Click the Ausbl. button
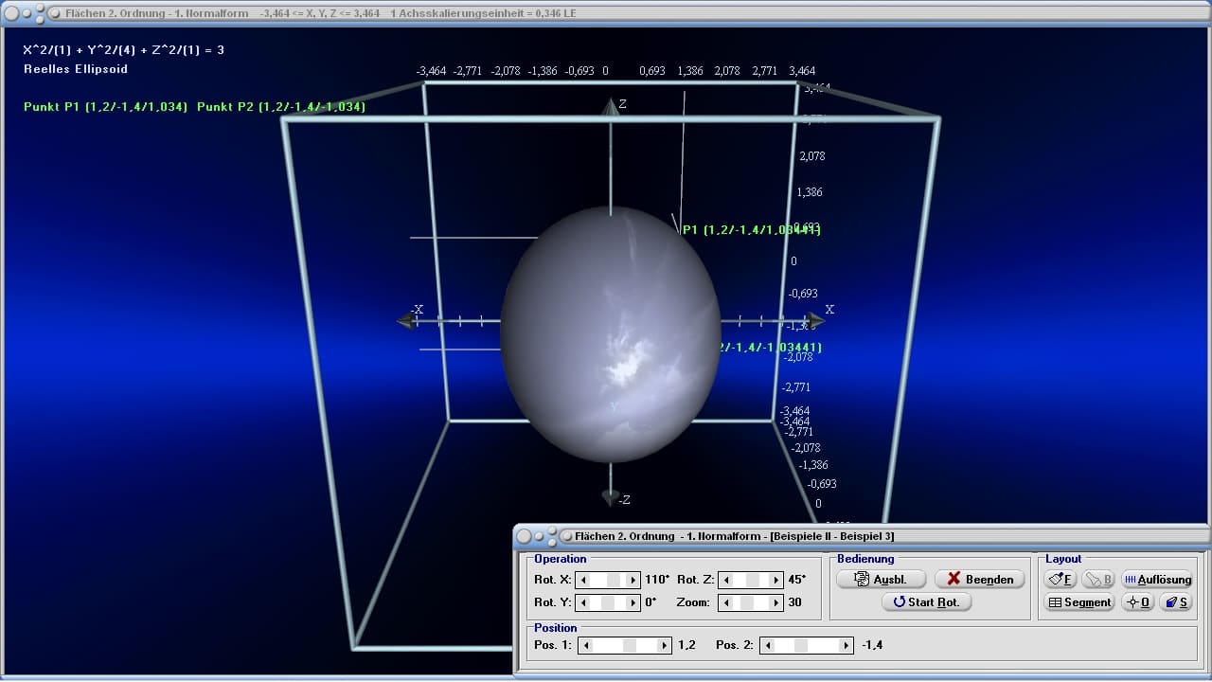 pyautogui.click(x=881, y=579)
